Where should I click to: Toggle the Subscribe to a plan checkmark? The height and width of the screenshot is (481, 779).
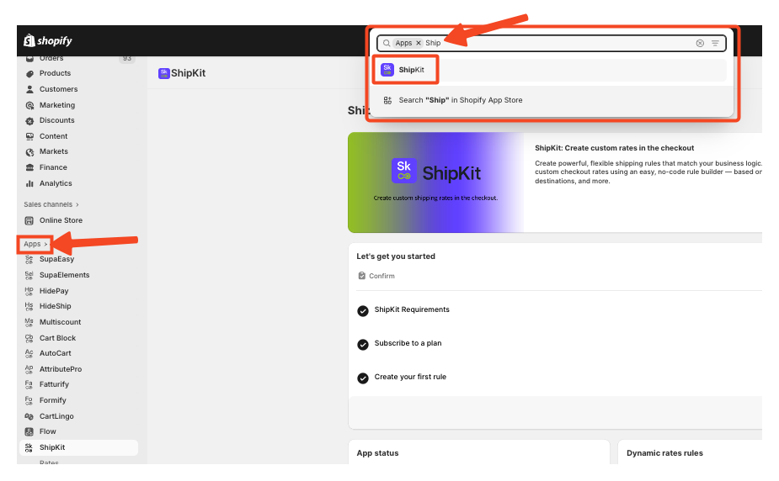[363, 344]
